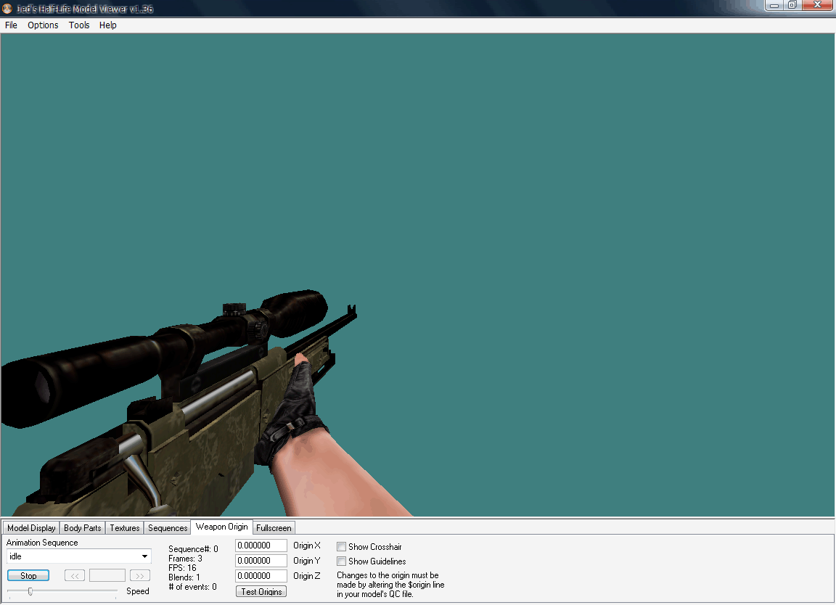This screenshot has height=605, width=836.
Task: Click the Origin Y input field
Action: point(261,561)
